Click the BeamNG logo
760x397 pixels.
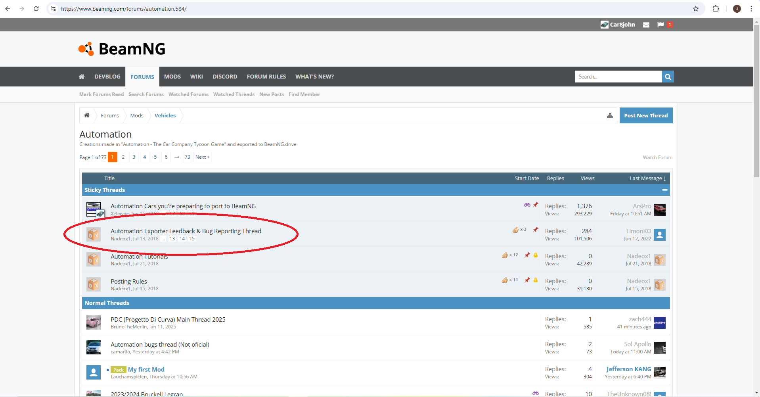tap(122, 49)
